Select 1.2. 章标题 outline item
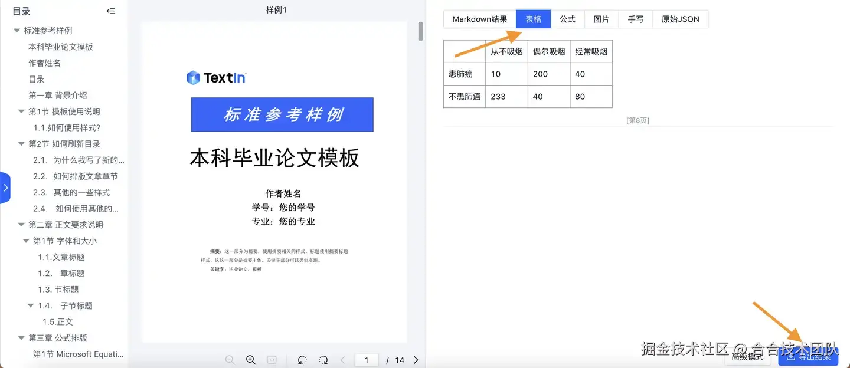Screen dimensions: 850x368 coord(61,273)
